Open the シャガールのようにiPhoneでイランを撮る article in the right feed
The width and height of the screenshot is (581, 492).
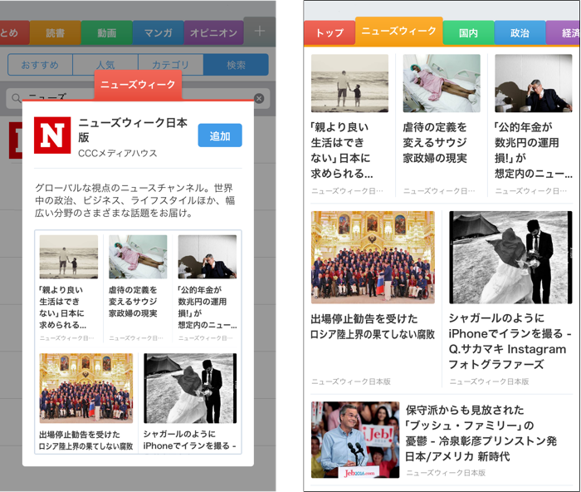tap(510, 342)
